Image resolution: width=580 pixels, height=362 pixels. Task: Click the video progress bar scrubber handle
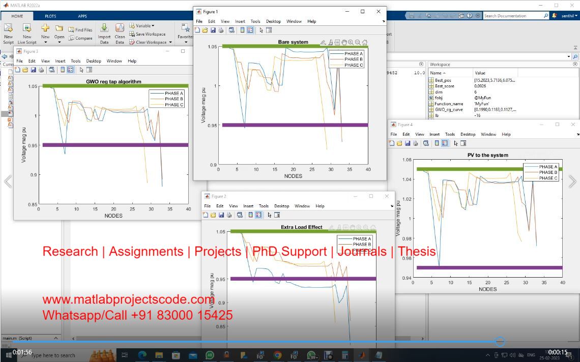click(x=500, y=342)
